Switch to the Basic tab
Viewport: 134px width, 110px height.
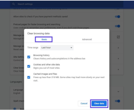(44, 39)
